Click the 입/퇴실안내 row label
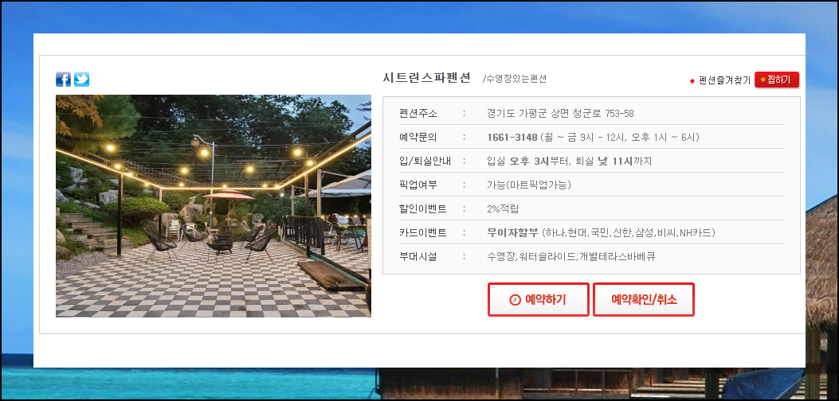This screenshot has width=839, height=401. [425, 161]
